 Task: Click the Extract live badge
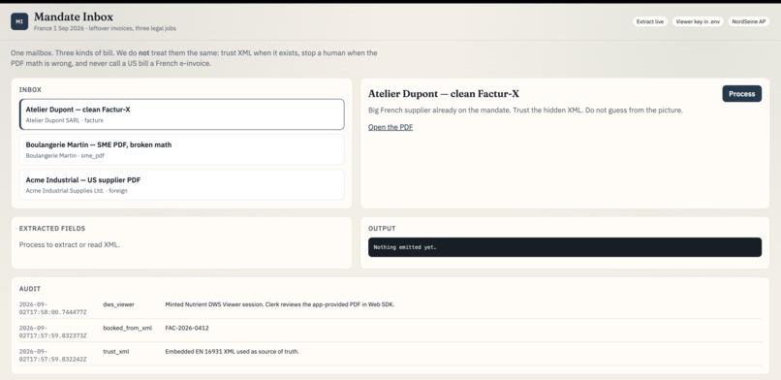[650, 21]
